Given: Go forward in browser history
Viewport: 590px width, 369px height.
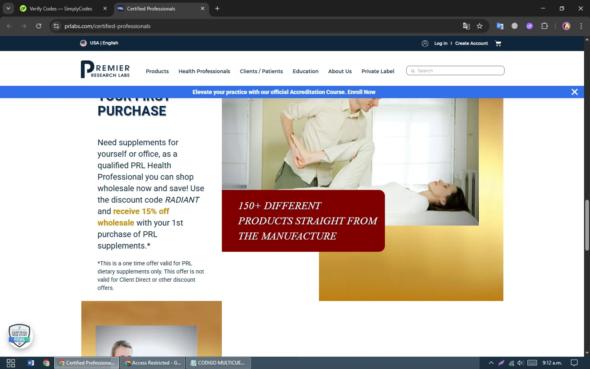Looking at the screenshot, I should click(24, 26).
